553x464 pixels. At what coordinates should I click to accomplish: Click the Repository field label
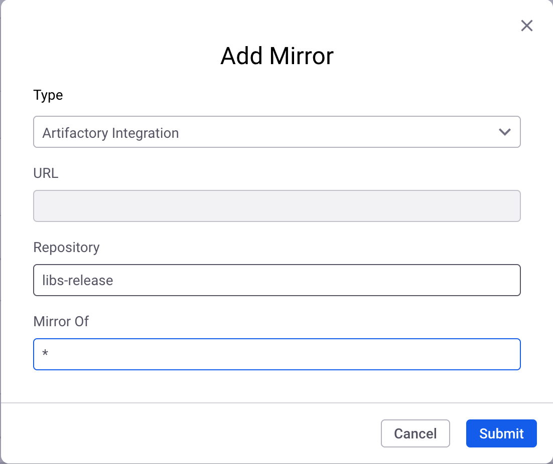[x=66, y=248]
